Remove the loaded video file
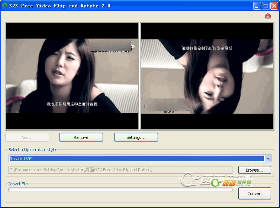Screen dimensions: 280x208 point(81,137)
